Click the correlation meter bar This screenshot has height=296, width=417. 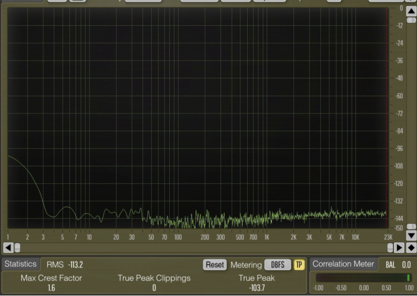pos(364,278)
